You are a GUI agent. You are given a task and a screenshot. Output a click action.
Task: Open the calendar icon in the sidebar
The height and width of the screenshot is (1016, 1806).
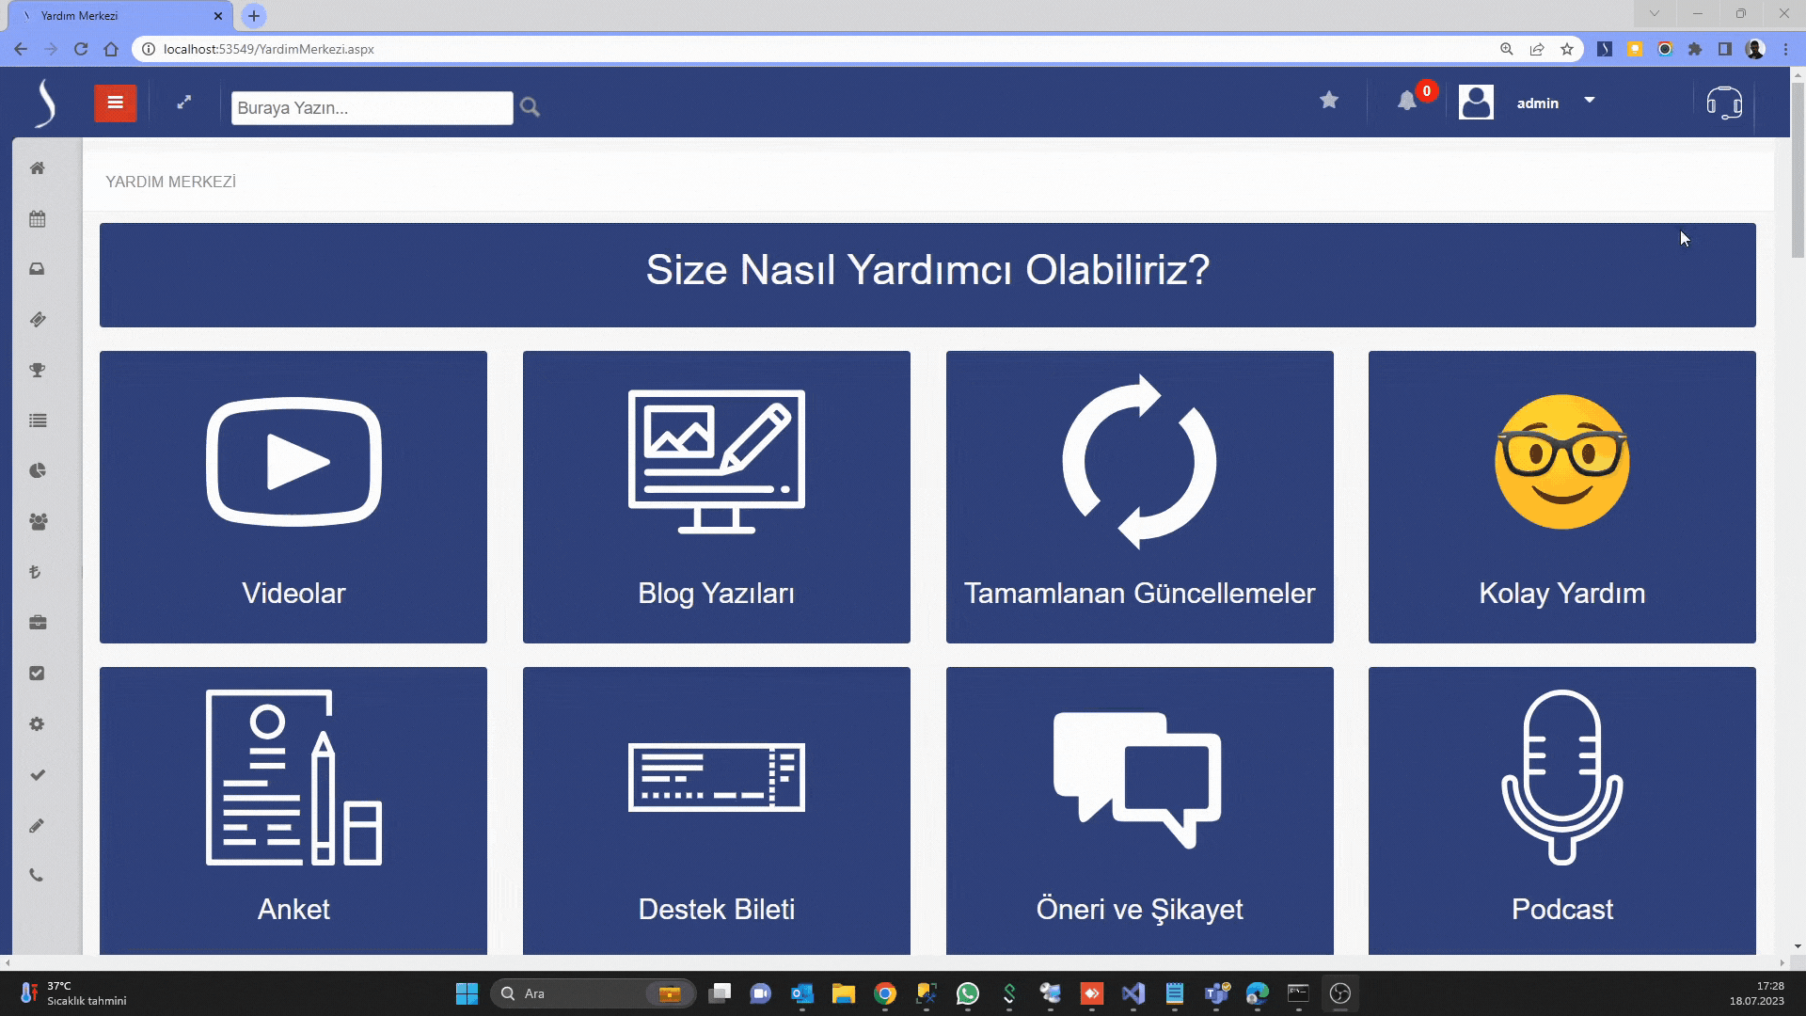point(38,219)
